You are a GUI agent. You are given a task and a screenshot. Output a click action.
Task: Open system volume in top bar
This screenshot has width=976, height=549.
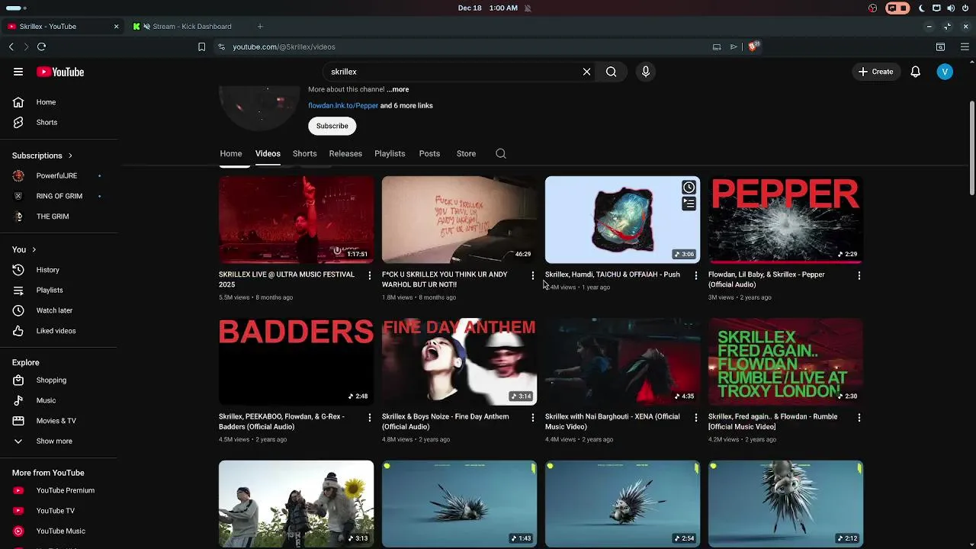click(951, 8)
